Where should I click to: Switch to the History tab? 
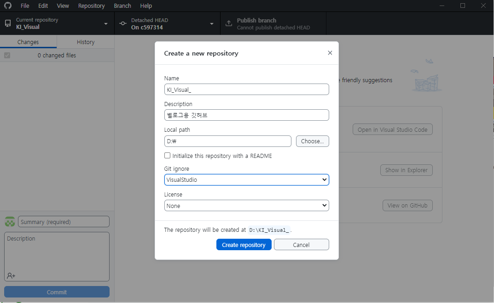click(86, 42)
